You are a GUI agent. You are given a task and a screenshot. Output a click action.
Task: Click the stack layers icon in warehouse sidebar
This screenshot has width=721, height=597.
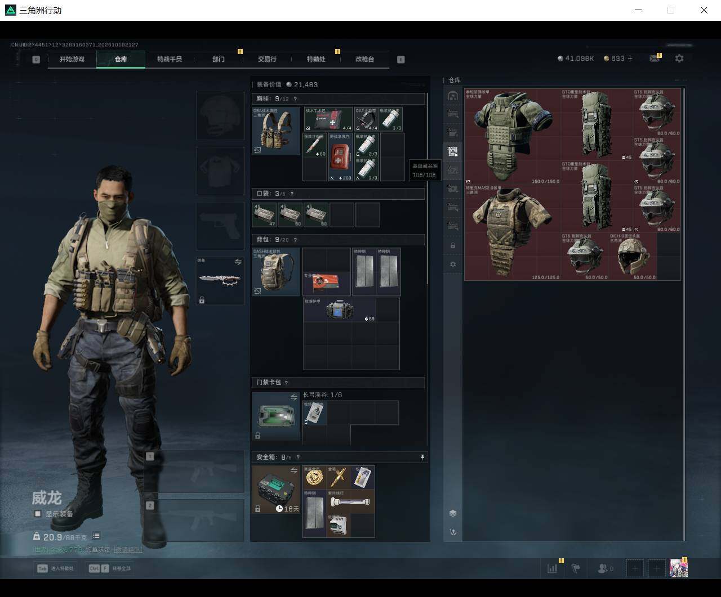tap(453, 513)
